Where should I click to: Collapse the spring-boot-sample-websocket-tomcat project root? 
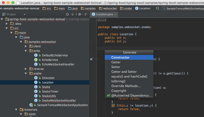[2, 19]
